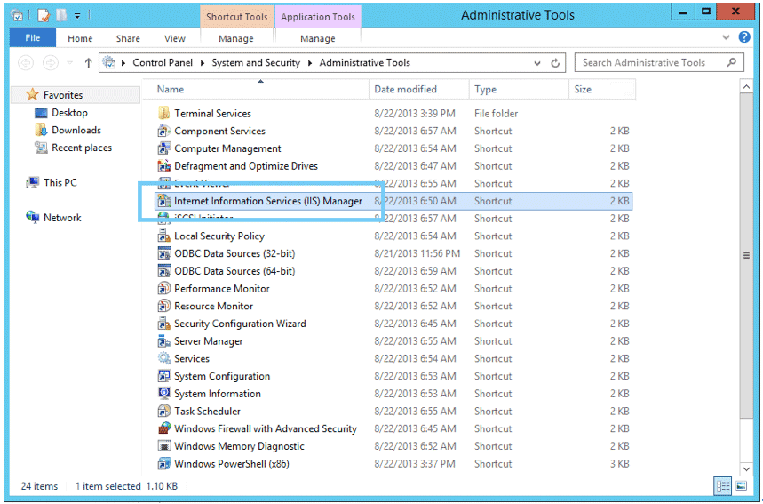
Task: Click the scrollbar up arrow
Action: coord(746,87)
